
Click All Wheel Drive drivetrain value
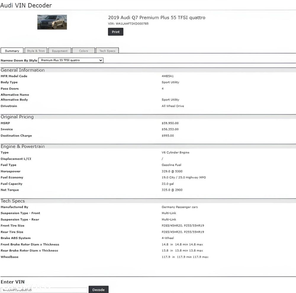point(173,106)
